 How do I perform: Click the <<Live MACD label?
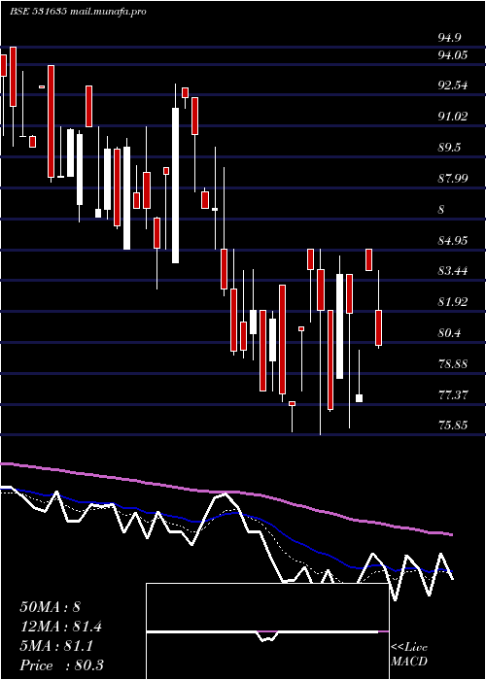[x=409, y=655]
